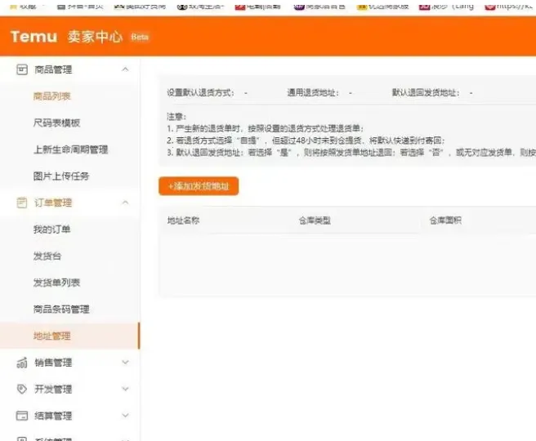Open 我的订单 menu item
This screenshot has height=441, width=536.
[52, 229]
